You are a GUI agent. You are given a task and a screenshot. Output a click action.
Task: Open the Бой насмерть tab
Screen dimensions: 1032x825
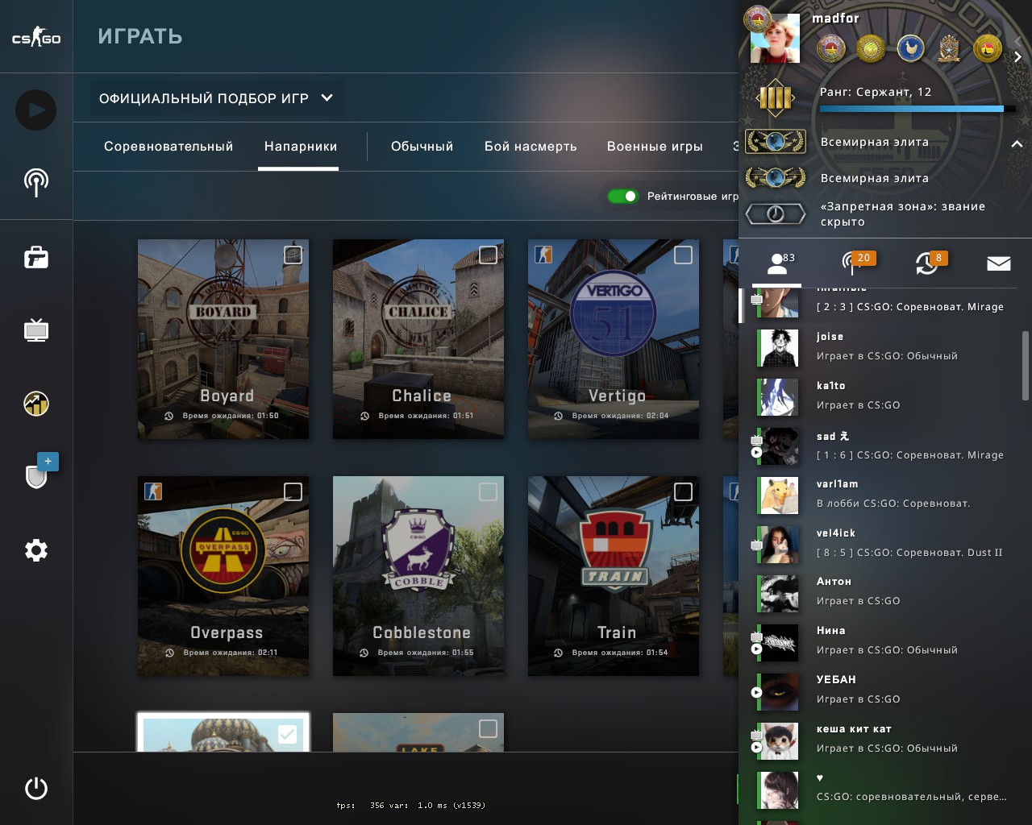[531, 147]
